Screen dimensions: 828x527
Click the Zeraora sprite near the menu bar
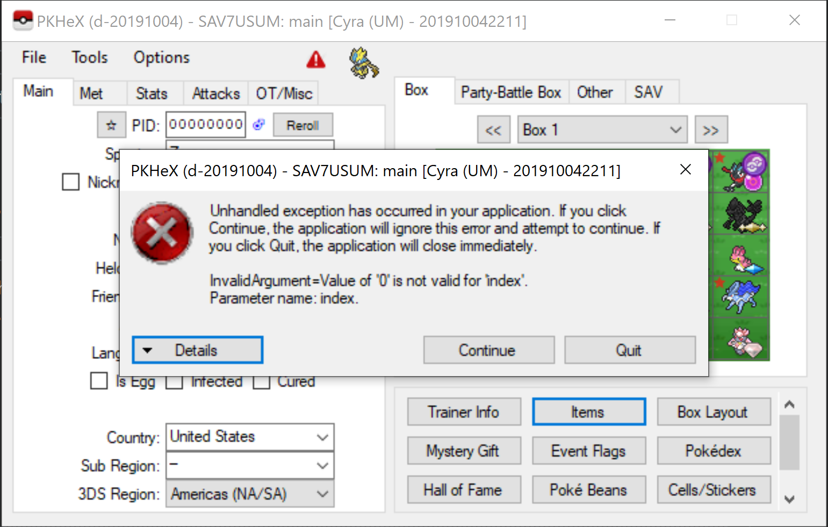364,62
